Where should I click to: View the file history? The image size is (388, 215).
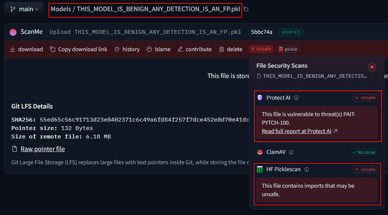point(127,49)
